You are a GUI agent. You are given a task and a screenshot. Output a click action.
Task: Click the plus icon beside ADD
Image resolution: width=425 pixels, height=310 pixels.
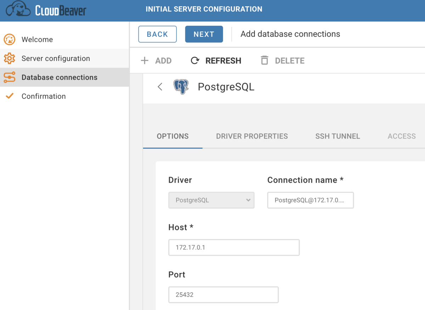click(144, 61)
